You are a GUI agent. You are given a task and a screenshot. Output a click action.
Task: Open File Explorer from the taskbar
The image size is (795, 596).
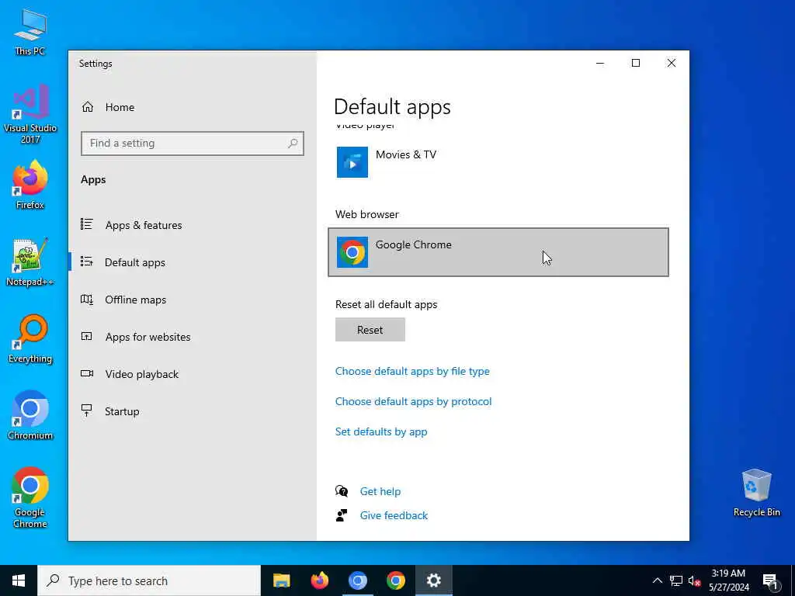click(x=281, y=580)
